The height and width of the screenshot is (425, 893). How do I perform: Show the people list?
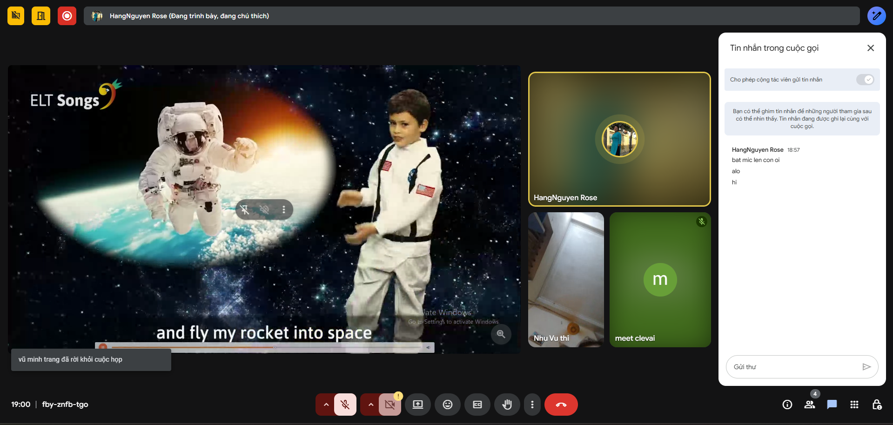(810, 405)
